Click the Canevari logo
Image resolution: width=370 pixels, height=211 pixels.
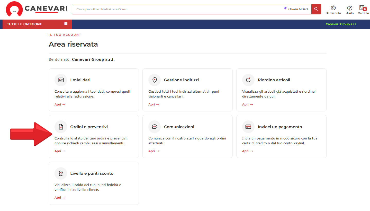37,9
